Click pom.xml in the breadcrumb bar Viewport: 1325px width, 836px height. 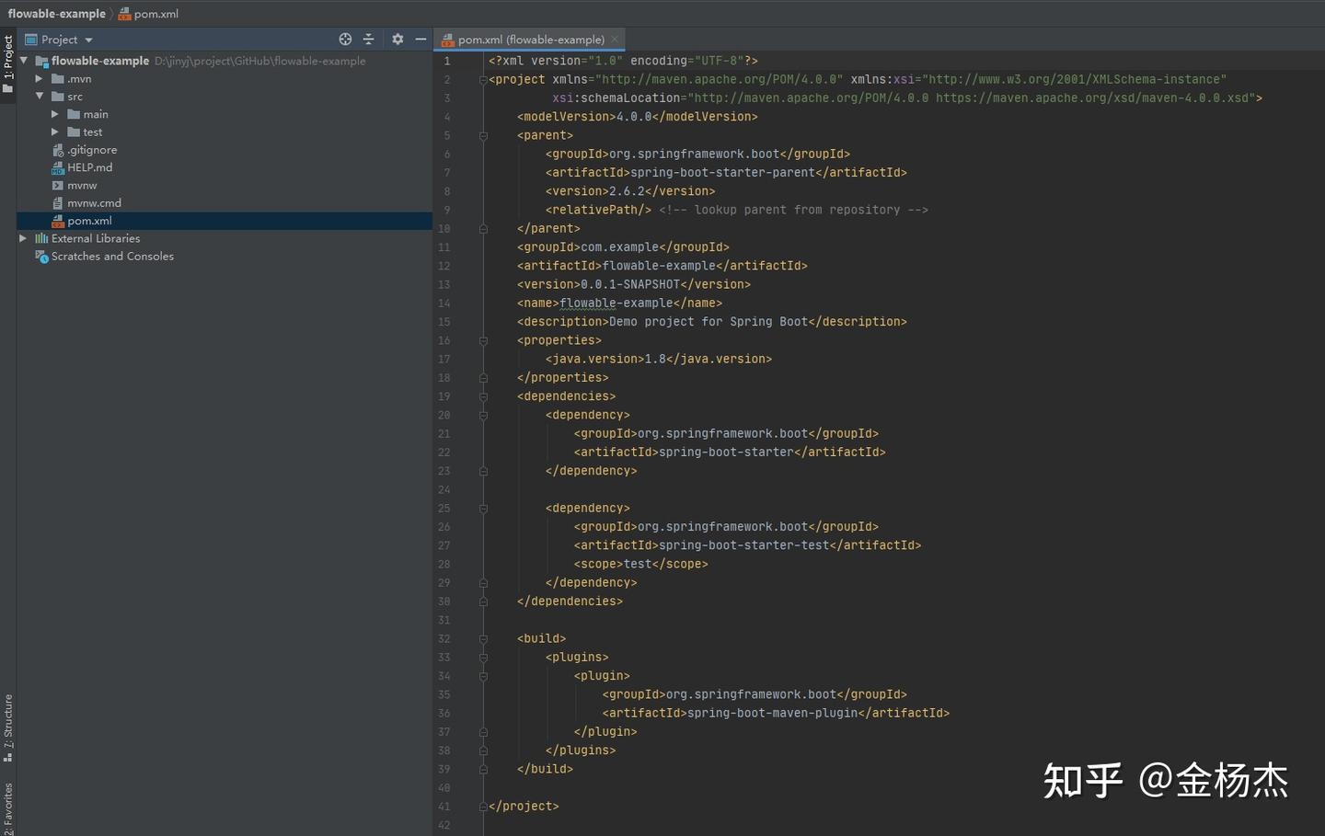[156, 14]
